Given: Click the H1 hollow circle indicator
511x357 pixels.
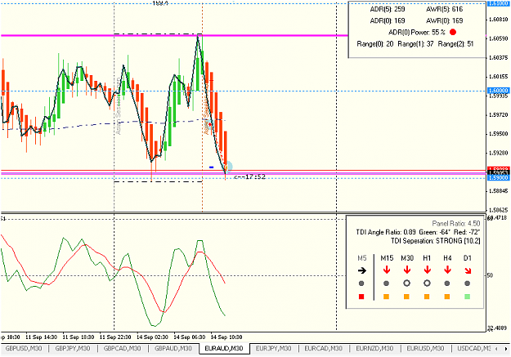Looking at the screenshot, I should coord(427,283).
